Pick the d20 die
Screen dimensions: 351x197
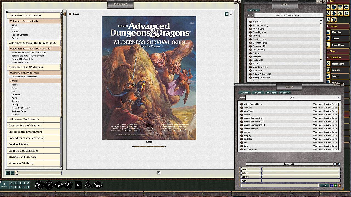[x=39, y=185]
